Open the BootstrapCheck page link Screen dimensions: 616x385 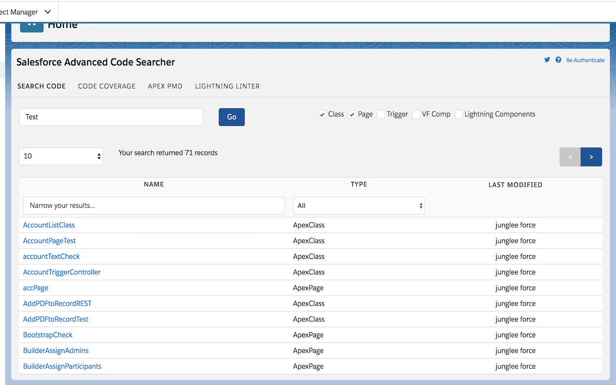tap(48, 334)
